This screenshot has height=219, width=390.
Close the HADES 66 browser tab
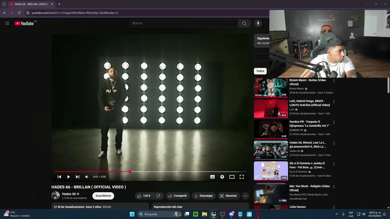point(52,4)
